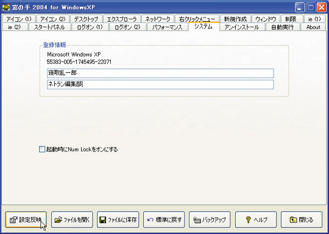Click the 登録情報 group label

(55, 45)
